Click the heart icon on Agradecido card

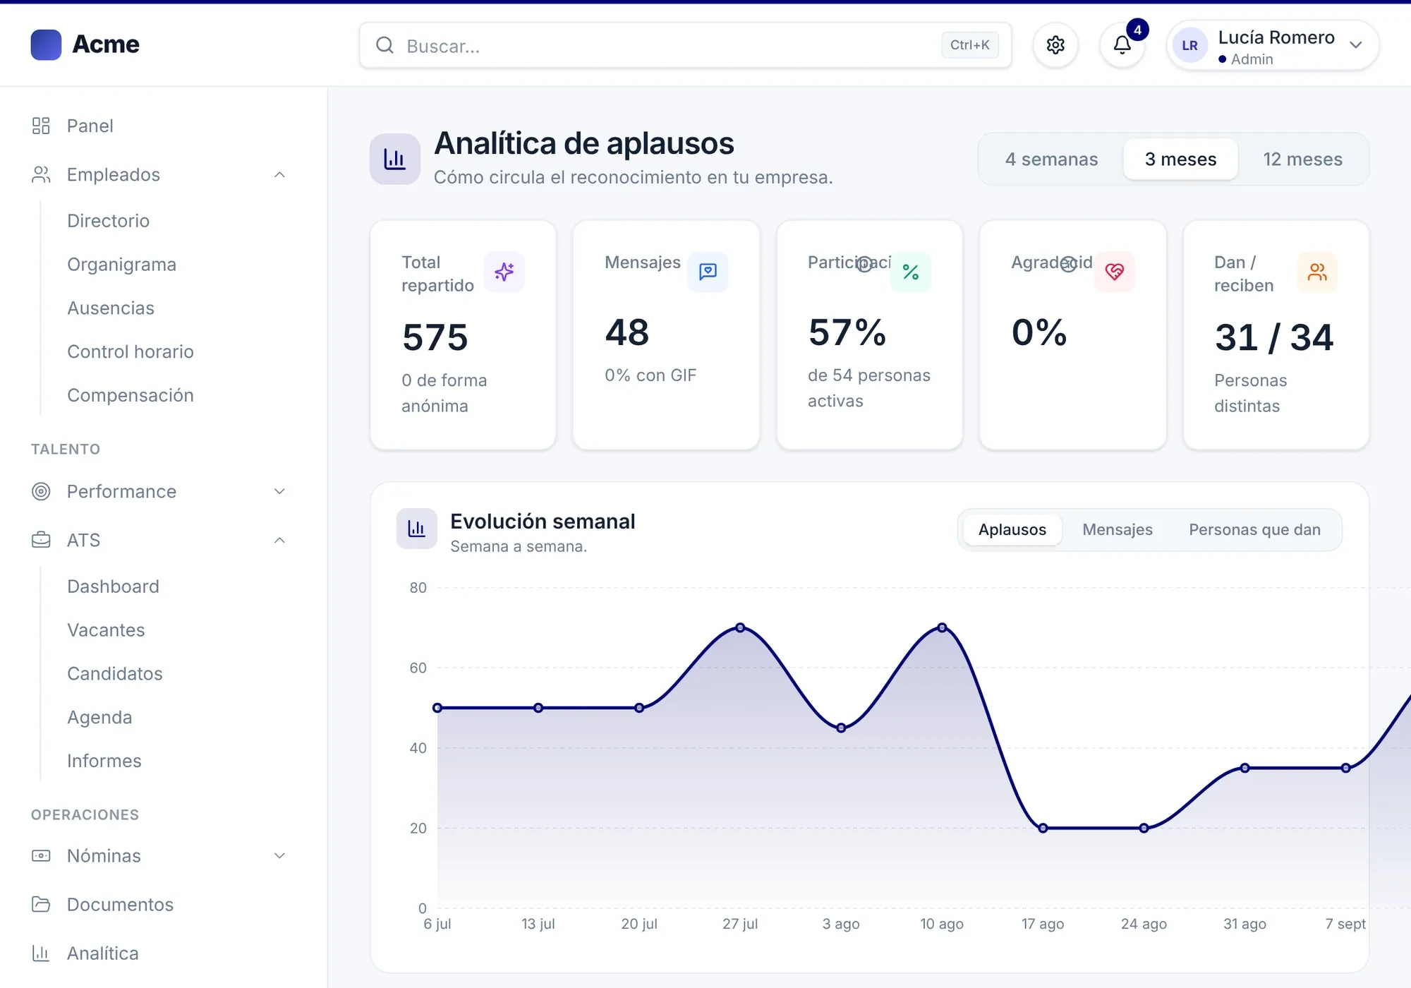[1115, 272]
